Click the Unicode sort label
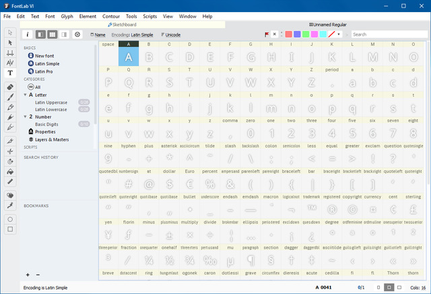The height and width of the screenshot is (294, 431). pos(172,34)
